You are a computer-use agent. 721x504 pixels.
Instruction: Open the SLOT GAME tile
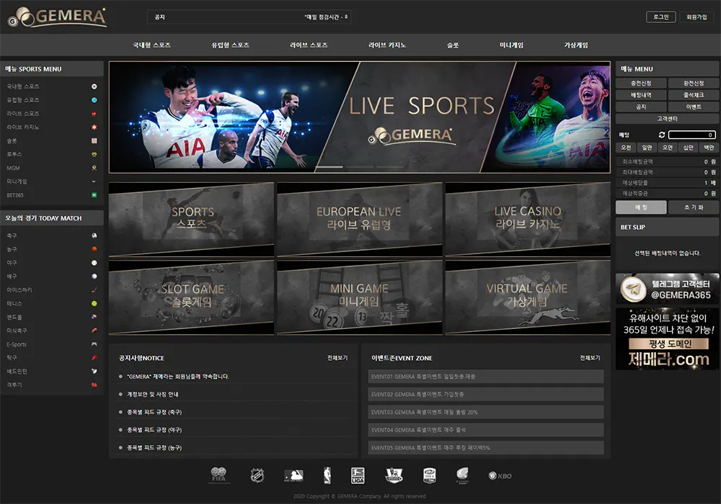tap(191, 297)
